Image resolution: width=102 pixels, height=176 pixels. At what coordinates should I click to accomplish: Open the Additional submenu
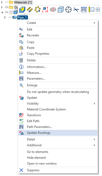pyautogui.click(x=58, y=145)
